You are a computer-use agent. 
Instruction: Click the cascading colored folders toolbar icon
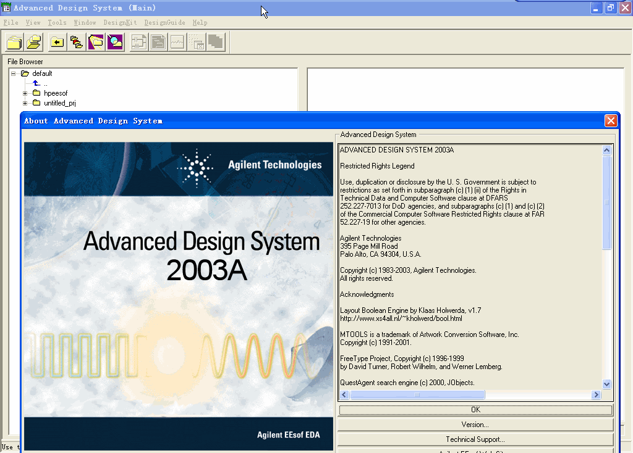click(x=76, y=42)
